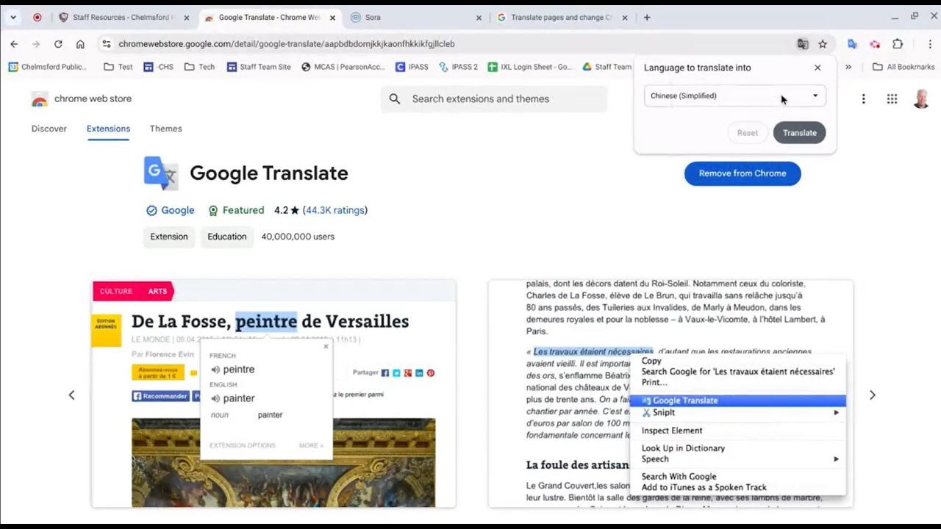The image size is (941, 529).
Task: Open the context menu screenshot thumbnail
Action: click(670, 394)
